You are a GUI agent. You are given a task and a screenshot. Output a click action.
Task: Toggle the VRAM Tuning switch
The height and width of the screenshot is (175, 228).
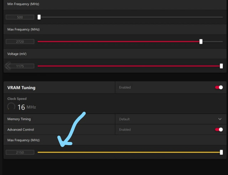point(219,87)
